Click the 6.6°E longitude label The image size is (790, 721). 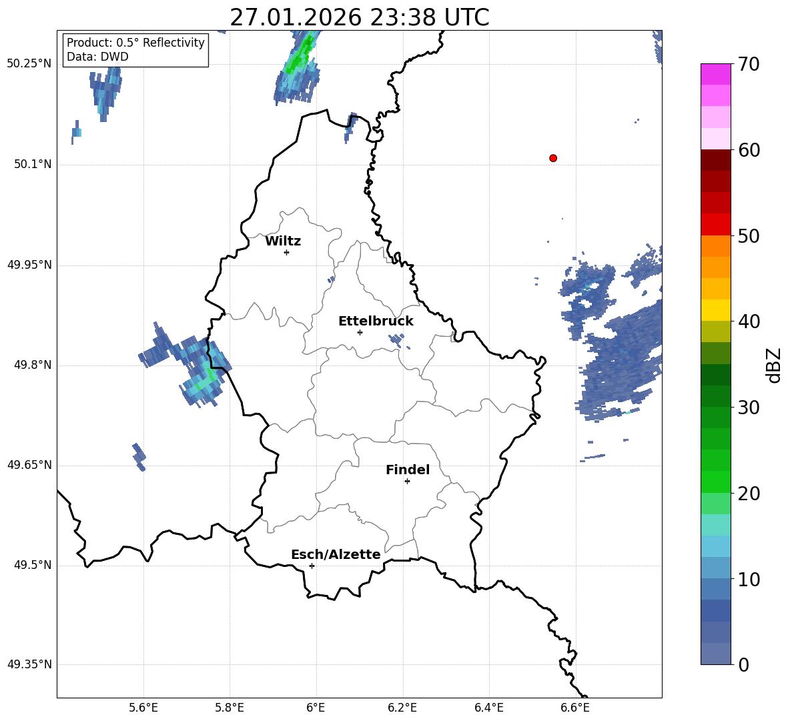click(x=575, y=708)
